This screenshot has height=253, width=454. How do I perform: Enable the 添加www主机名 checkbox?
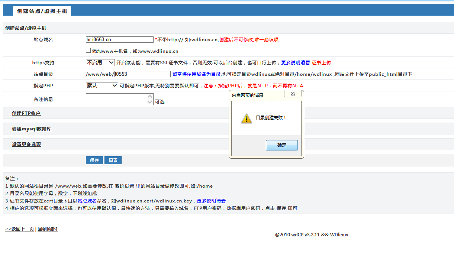click(x=88, y=51)
